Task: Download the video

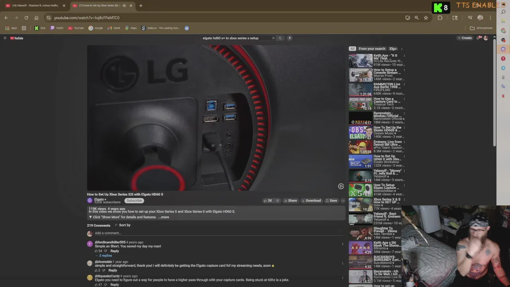Action: coord(311,201)
